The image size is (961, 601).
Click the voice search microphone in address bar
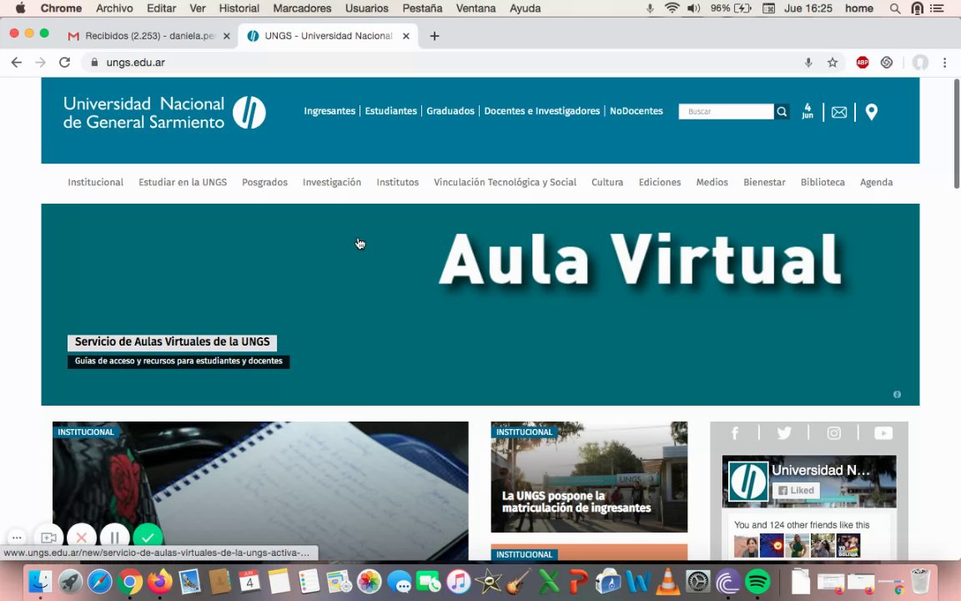coord(808,63)
